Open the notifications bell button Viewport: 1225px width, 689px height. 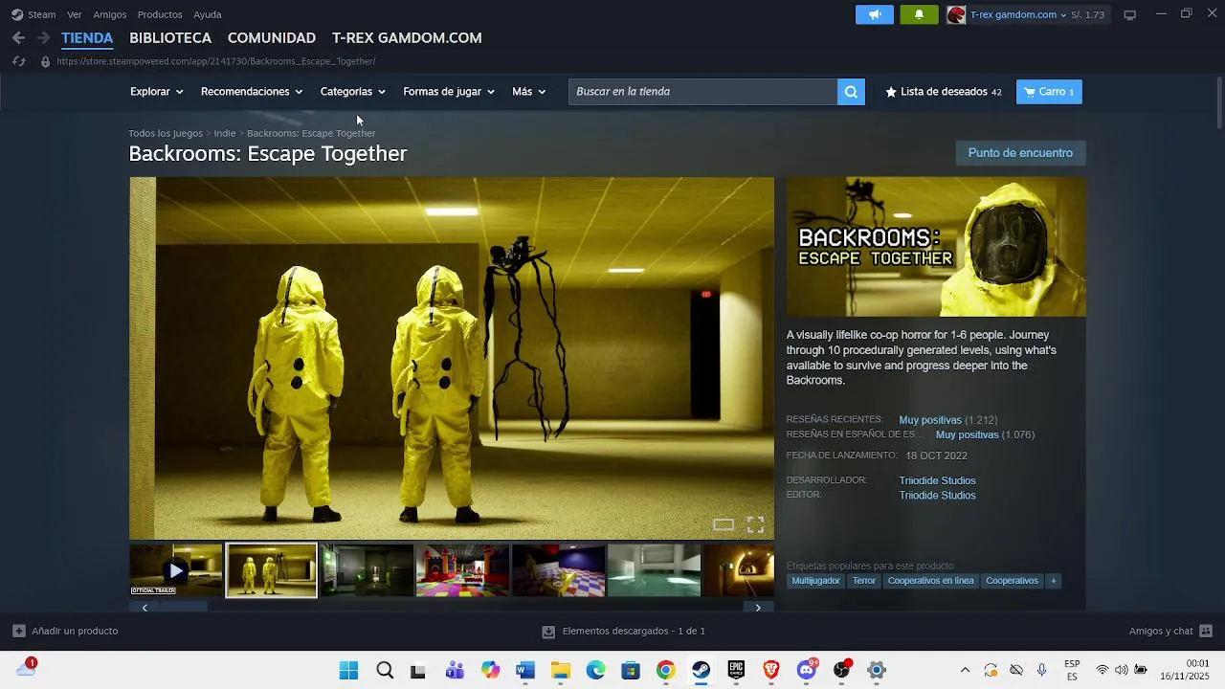[919, 14]
